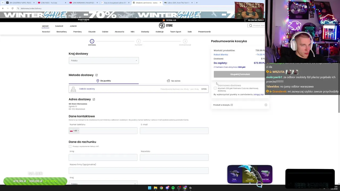Click the browser back arrow
The image size is (340, 191).
click(3, 8)
